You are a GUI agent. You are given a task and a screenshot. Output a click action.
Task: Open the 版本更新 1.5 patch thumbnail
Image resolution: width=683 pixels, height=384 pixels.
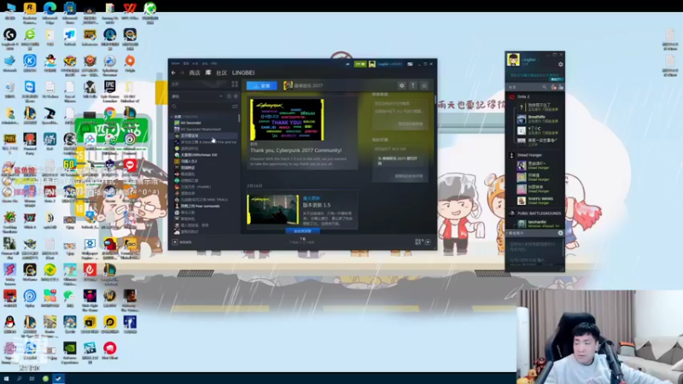click(x=273, y=209)
